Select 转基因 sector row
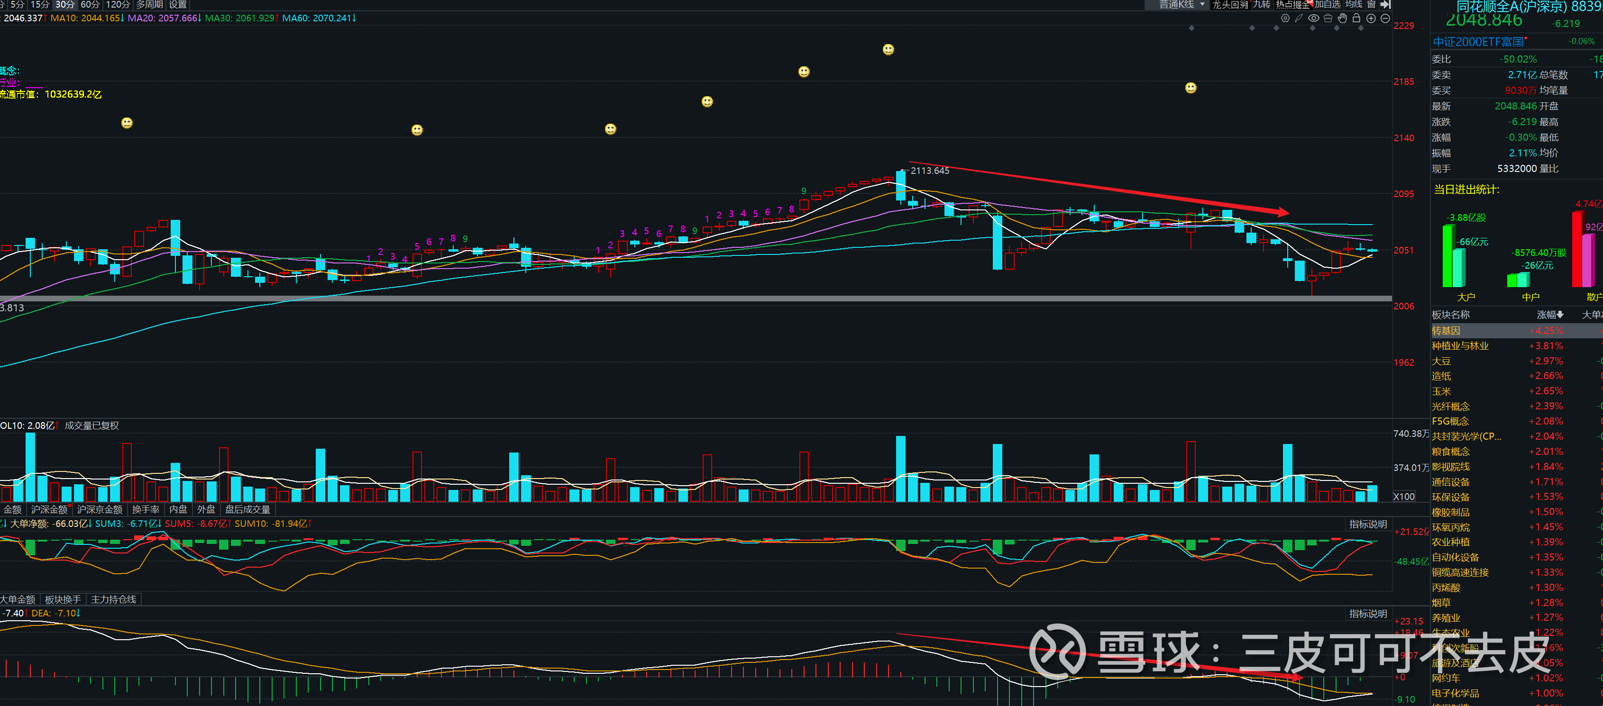 [x=1446, y=331]
